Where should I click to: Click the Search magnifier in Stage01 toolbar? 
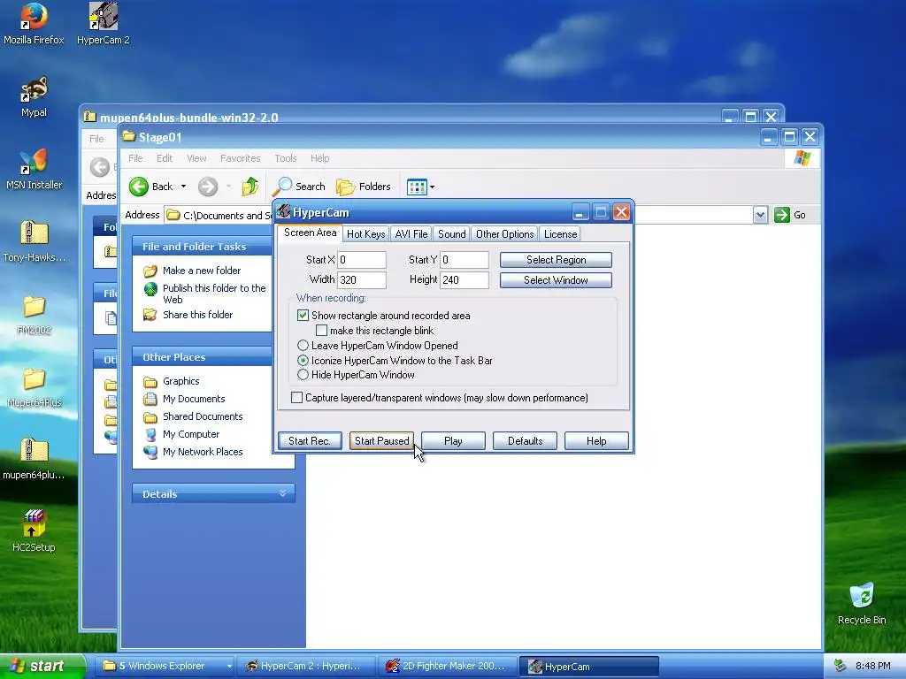click(282, 187)
